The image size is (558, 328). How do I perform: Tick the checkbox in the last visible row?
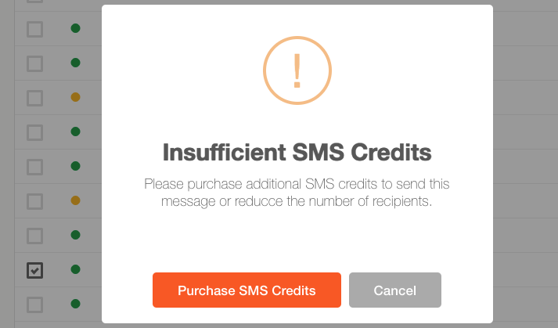click(35, 305)
